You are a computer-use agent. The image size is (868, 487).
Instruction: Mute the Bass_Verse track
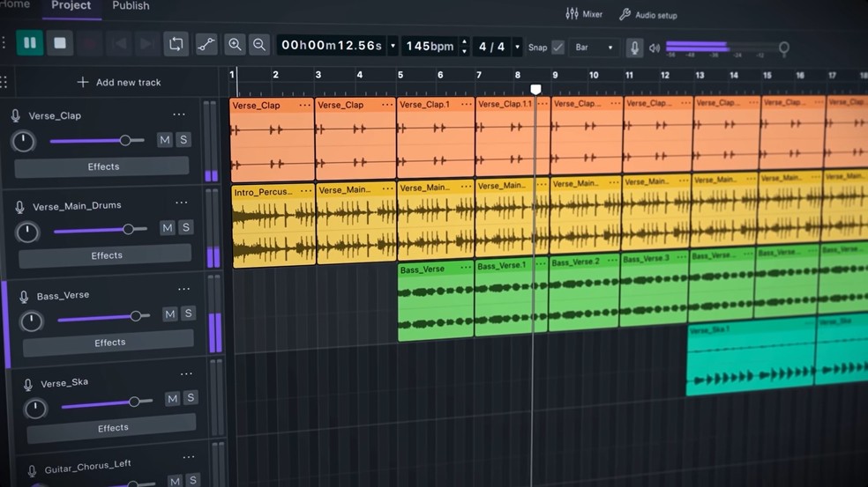coord(170,314)
